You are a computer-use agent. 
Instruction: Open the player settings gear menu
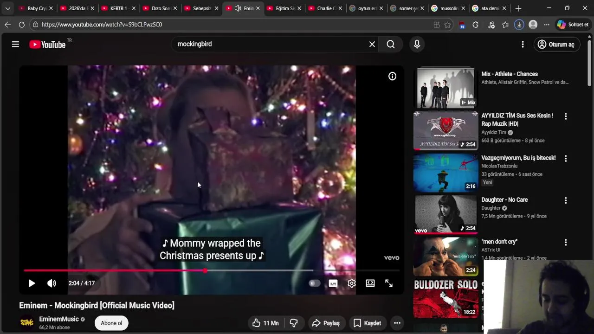click(351, 283)
